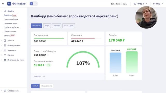Click the blue План bar
Image resolution: width=166 pixels, height=93 pixels.
(x=115, y=63)
